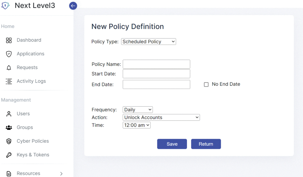This screenshot has height=177, width=303.
Task: Select the Users person icon
Action: click(x=9, y=114)
